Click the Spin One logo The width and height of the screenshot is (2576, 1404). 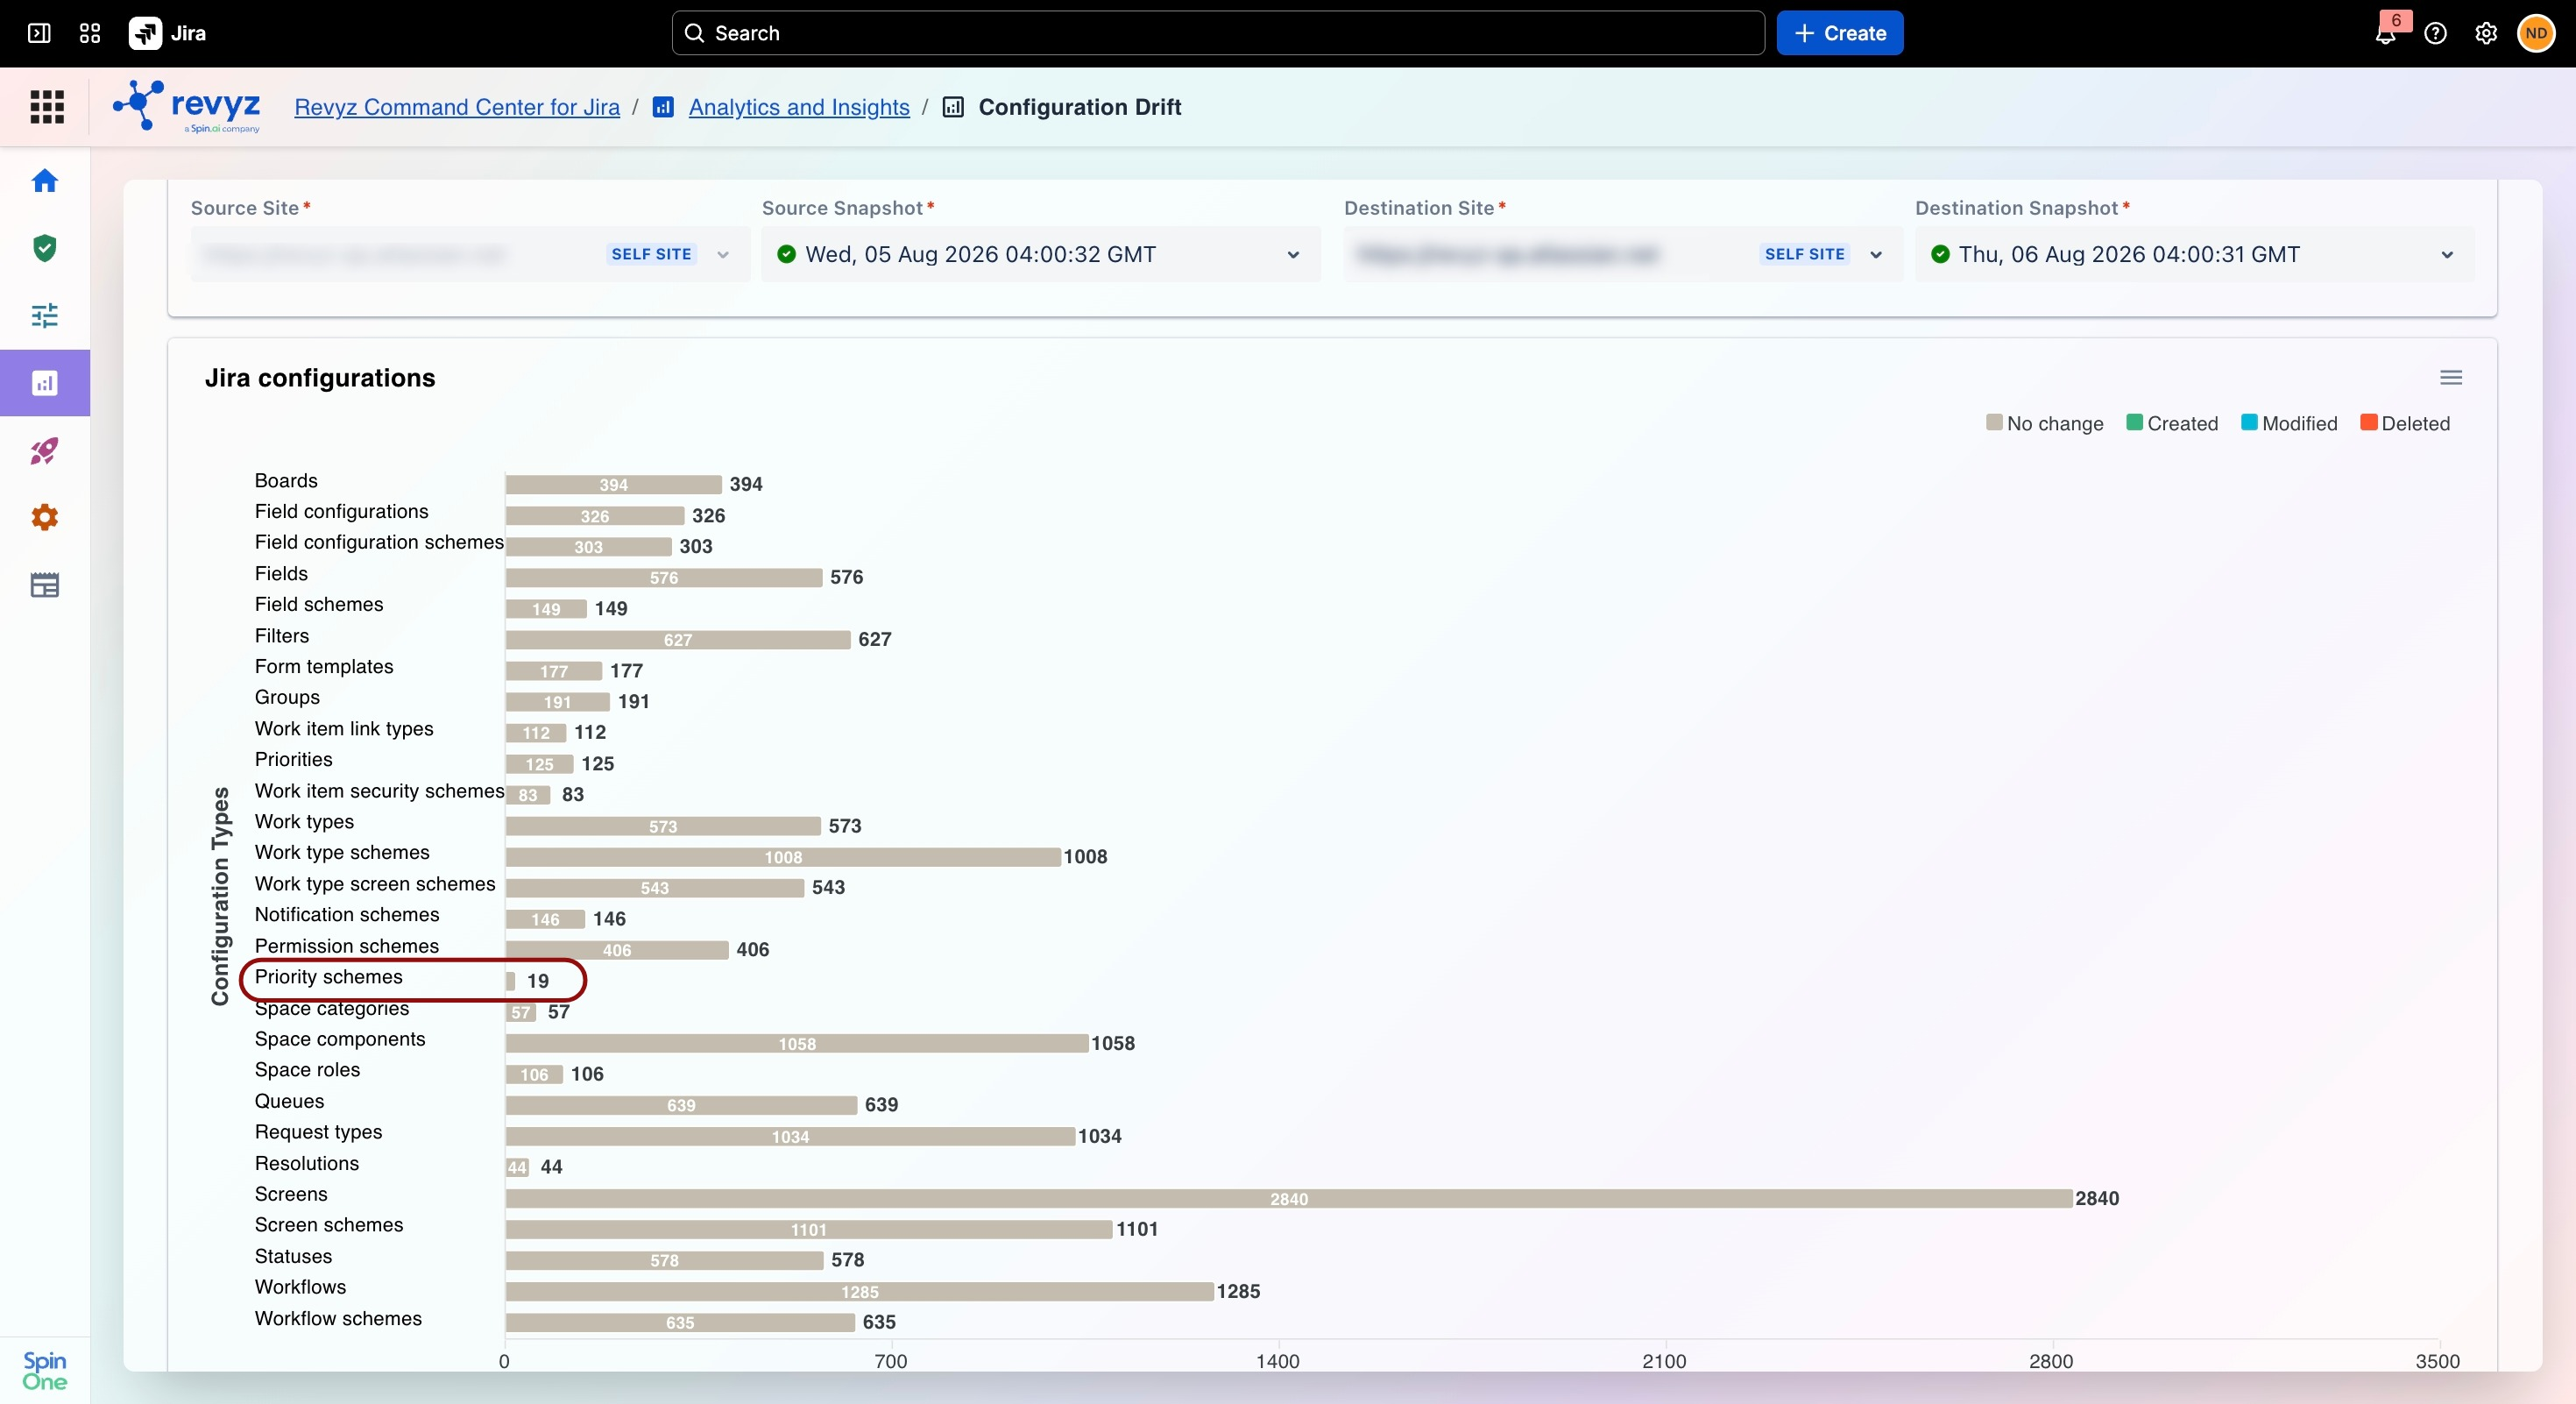click(x=45, y=1371)
